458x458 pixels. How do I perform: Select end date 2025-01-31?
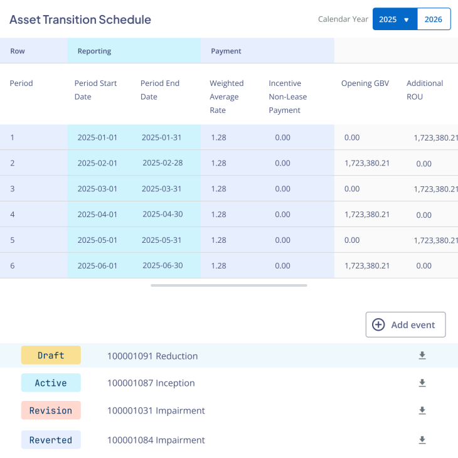pyautogui.click(x=161, y=137)
